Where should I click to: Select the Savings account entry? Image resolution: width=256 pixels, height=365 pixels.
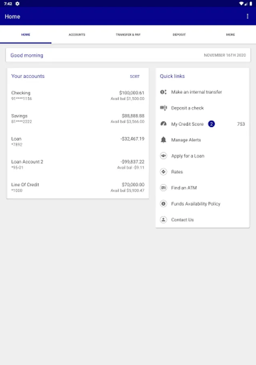[x=78, y=118]
